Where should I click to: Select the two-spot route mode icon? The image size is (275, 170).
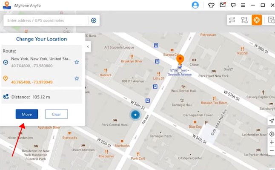click(232, 20)
